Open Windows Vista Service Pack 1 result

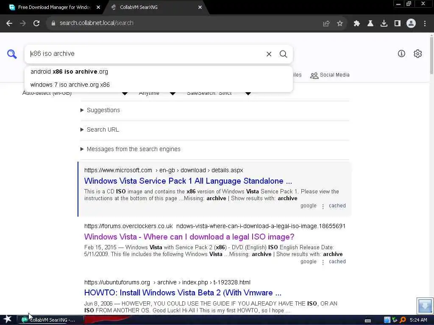(188, 181)
